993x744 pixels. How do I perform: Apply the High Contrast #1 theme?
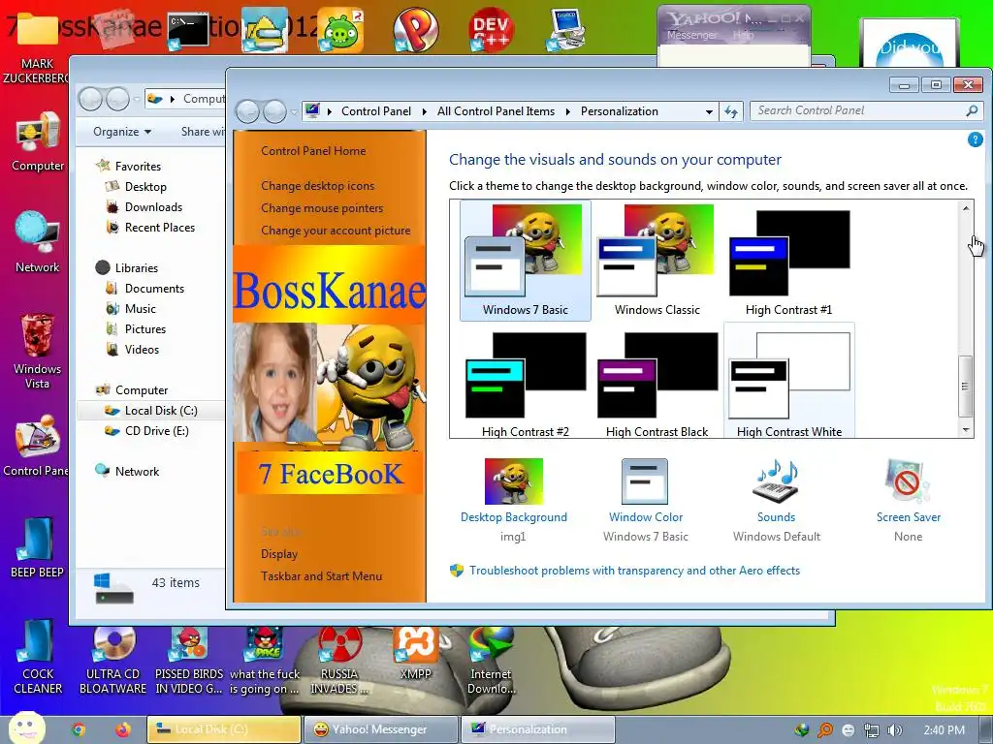[x=788, y=260]
